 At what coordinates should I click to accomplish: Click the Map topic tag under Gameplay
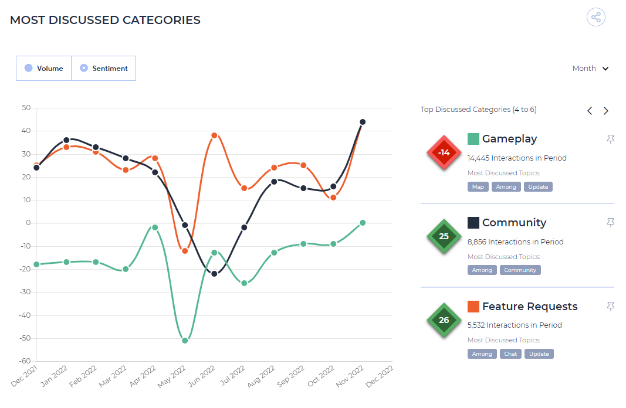click(478, 186)
